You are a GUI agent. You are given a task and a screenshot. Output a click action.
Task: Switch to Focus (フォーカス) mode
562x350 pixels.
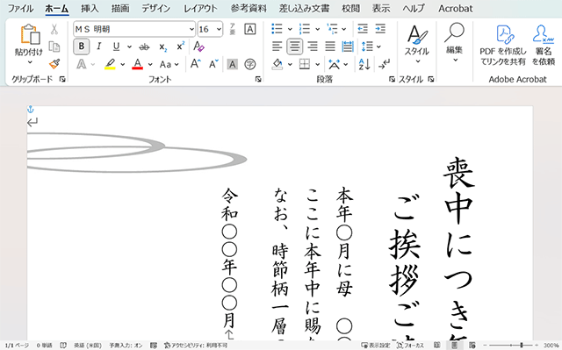(410, 346)
